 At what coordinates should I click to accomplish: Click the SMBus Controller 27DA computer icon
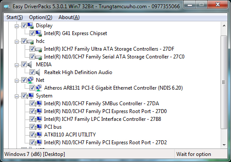[39, 104]
